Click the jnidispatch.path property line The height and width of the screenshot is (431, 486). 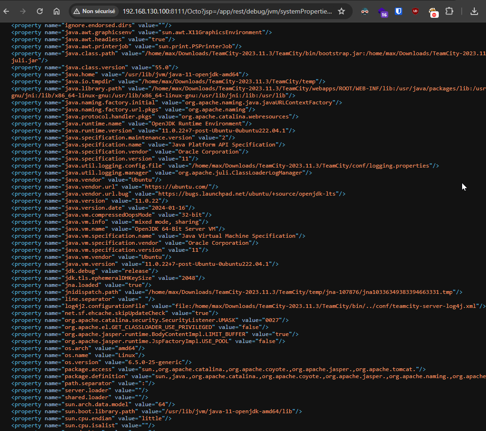tap(237, 292)
